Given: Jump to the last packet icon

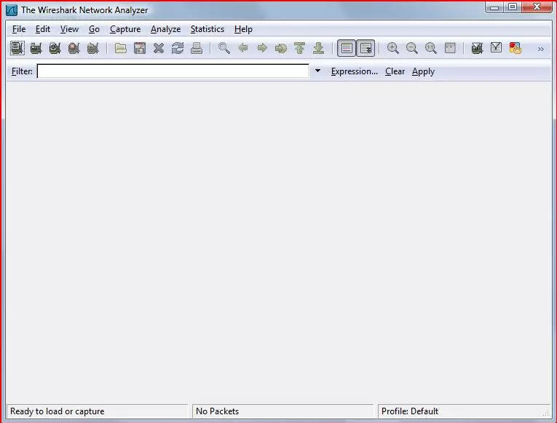Looking at the screenshot, I should 318,48.
